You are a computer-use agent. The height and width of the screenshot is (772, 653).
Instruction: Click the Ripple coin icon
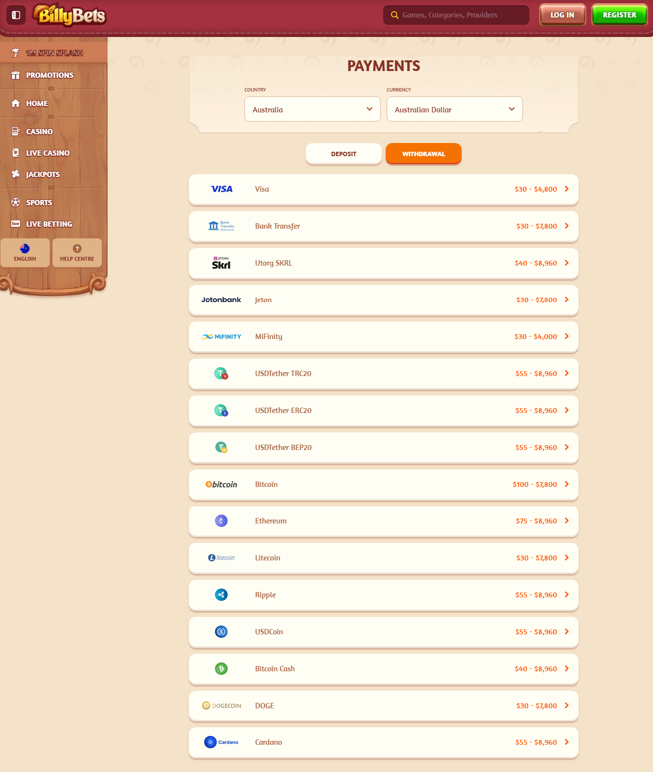[222, 595]
